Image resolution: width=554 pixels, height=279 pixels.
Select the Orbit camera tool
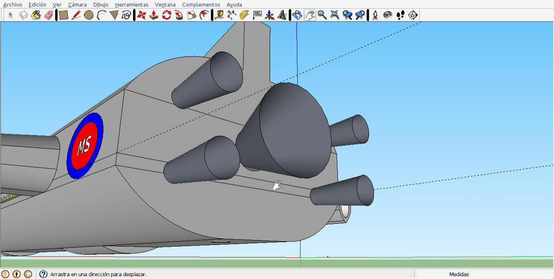(x=297, y=15)
